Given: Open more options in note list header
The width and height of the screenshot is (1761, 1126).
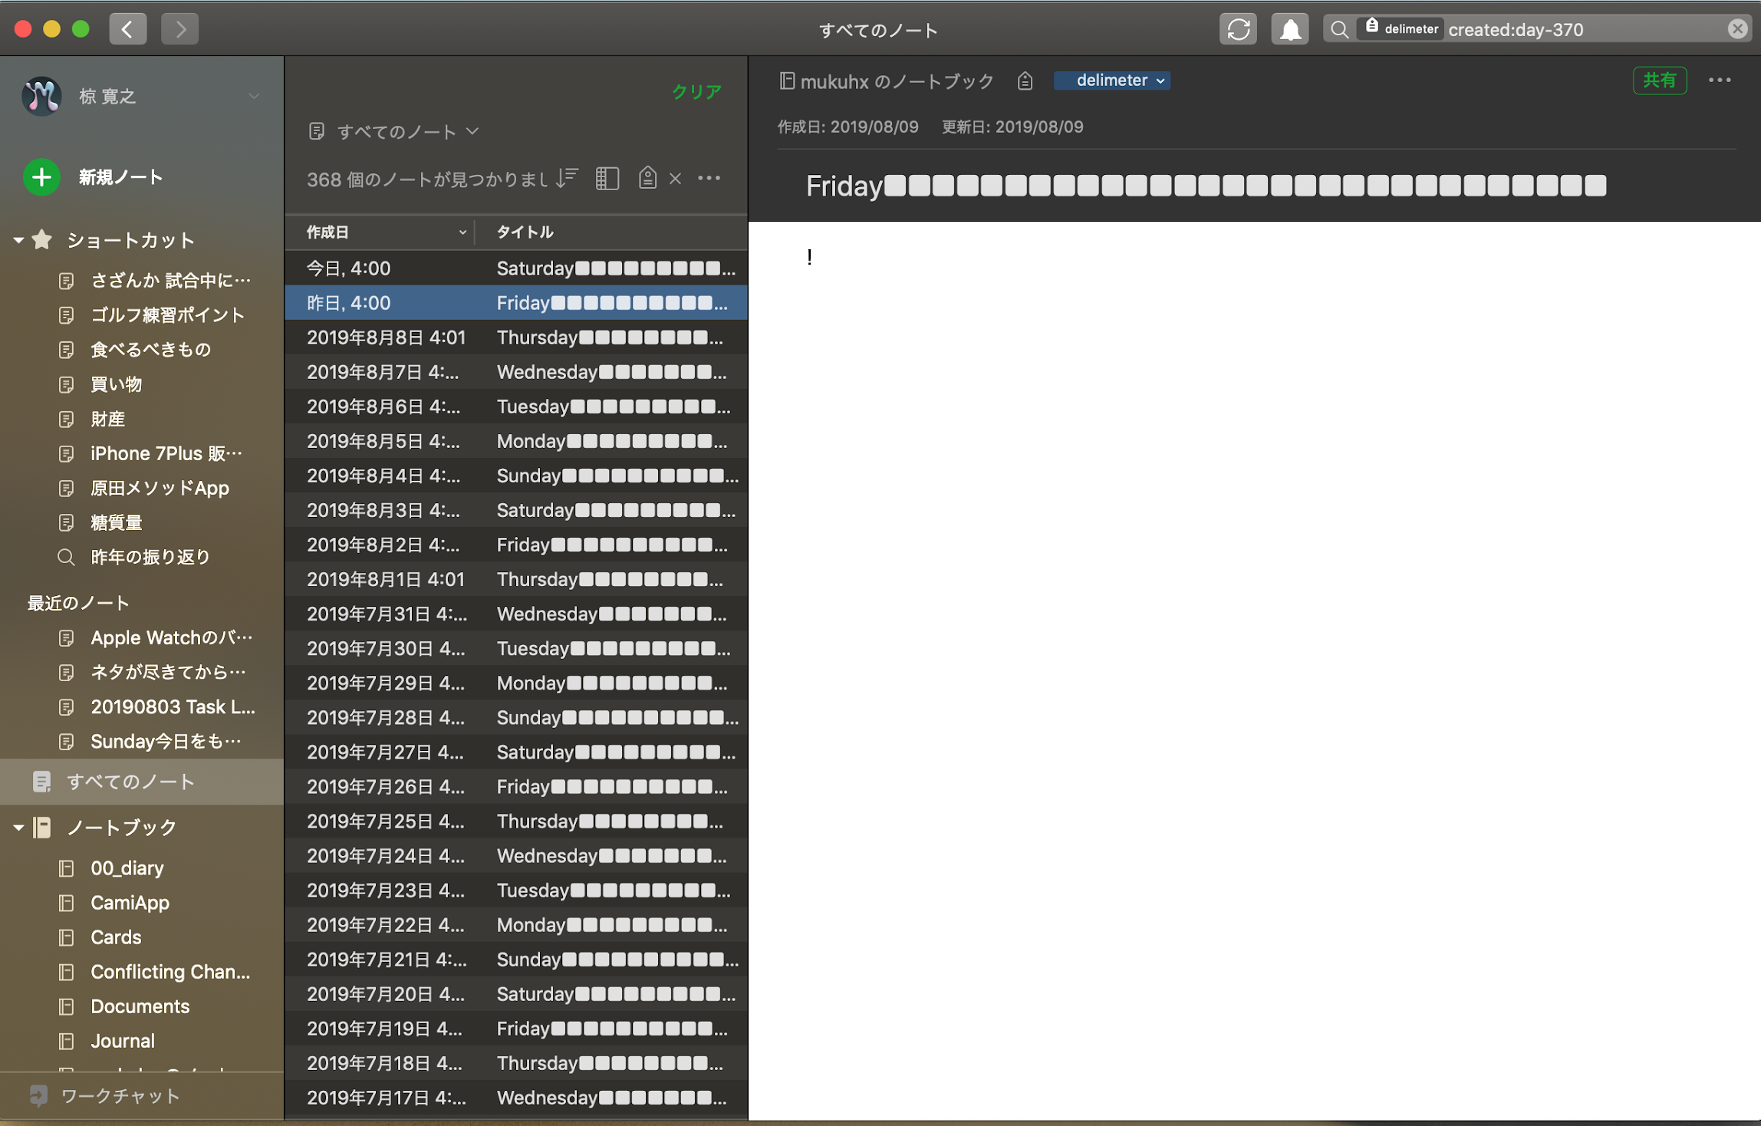Looking at the screenshot, I should [709, 178].
